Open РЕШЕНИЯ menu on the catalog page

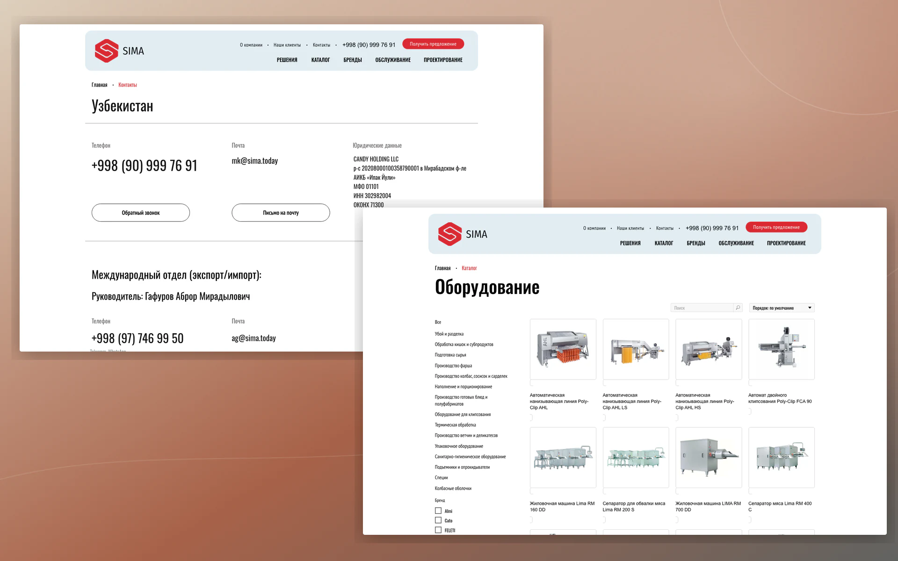tap(630, 243)
